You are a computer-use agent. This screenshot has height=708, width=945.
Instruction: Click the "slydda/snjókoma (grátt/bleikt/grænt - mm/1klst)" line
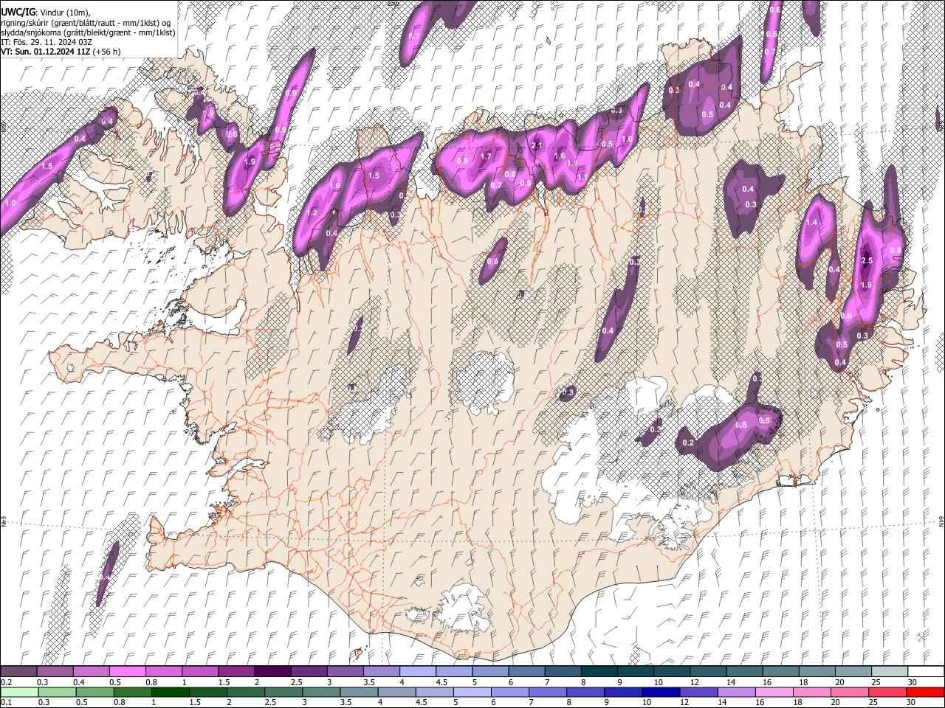click(88, 32)
